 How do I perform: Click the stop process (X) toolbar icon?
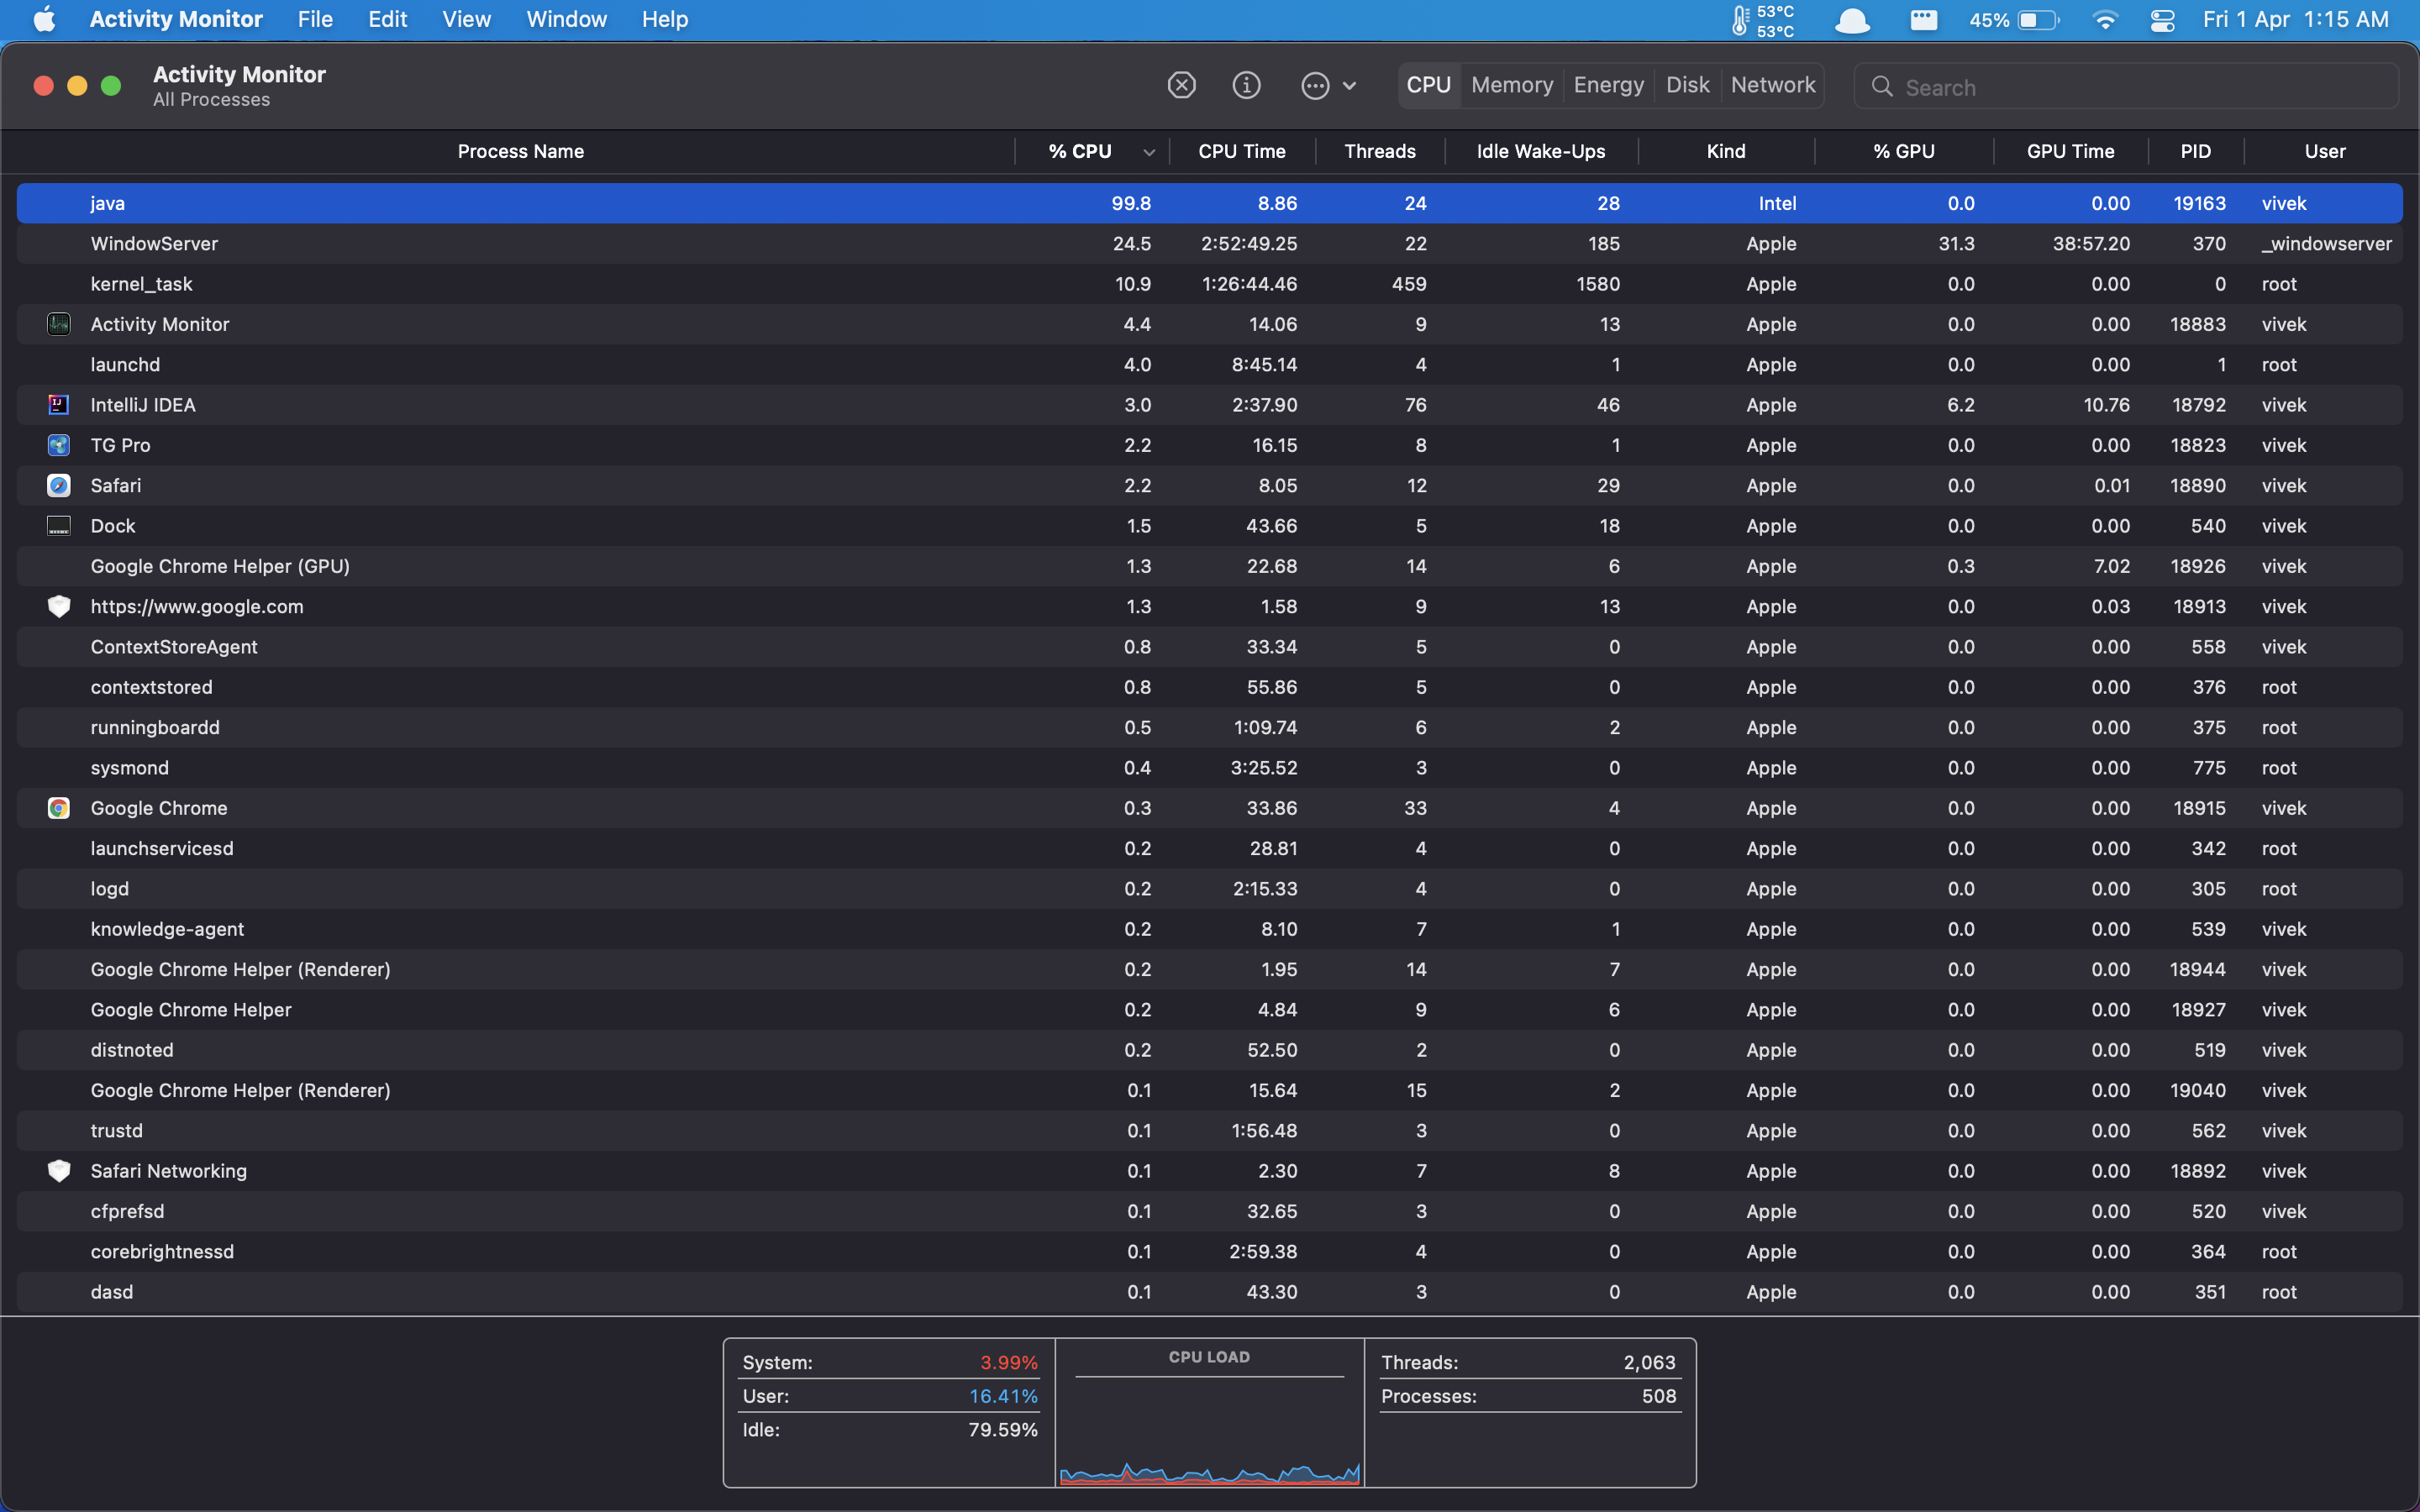coord(1181,85)
